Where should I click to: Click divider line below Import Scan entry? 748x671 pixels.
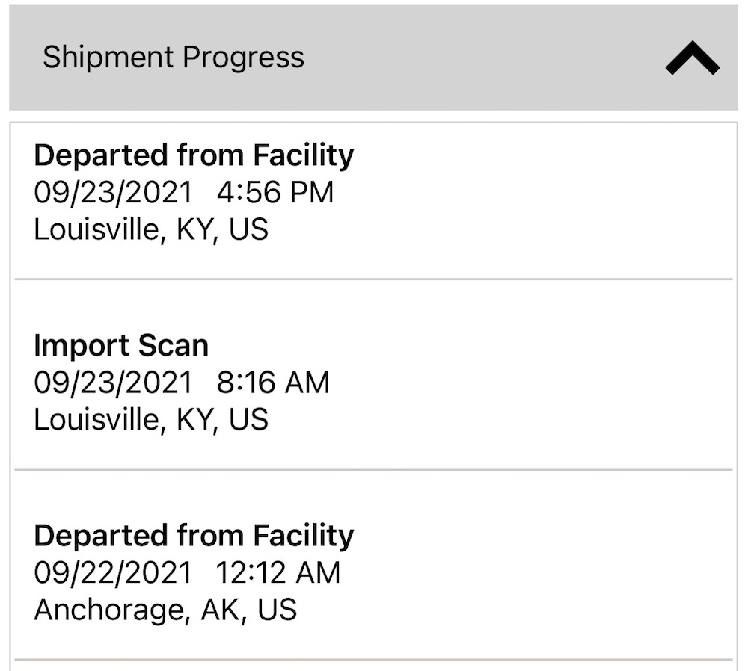click(x=374, y=470)
